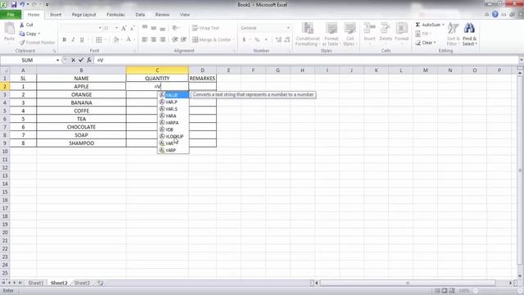Click Decrease Indent icon
524x295 pixels.
coord(174,40)
